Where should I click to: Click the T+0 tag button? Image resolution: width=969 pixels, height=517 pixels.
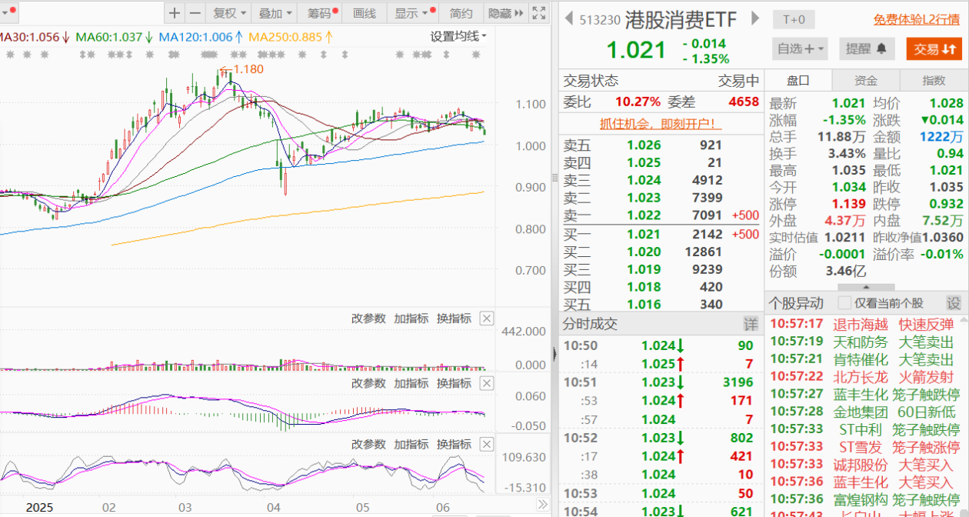[794, 19]
